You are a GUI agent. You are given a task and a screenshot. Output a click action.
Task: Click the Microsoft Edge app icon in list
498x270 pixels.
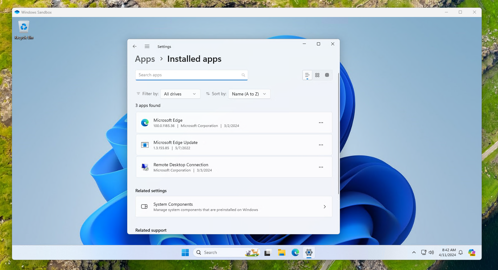point(145,123)
